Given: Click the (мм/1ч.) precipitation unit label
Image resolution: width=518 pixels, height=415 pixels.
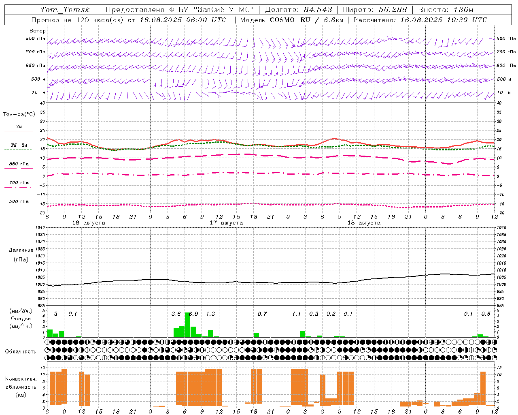Looking at the screenshot, I should coord(21,326).
